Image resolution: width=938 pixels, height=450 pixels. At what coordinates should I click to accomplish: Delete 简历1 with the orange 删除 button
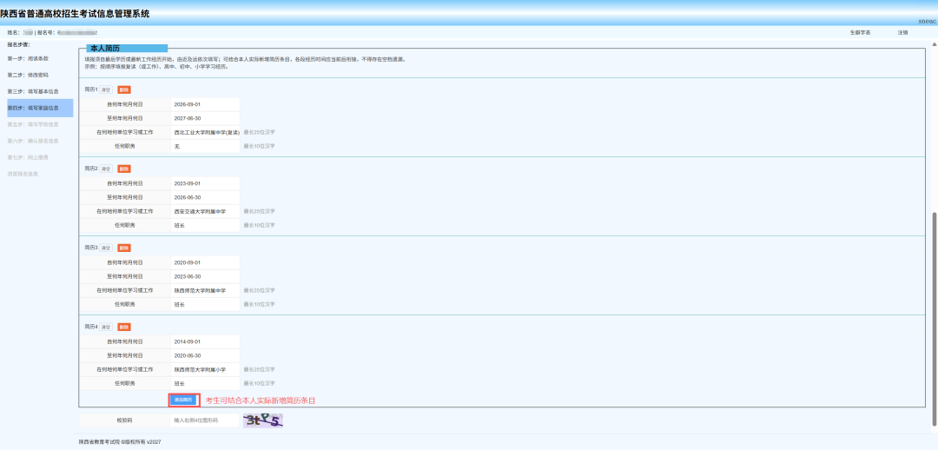click(124, 89)
